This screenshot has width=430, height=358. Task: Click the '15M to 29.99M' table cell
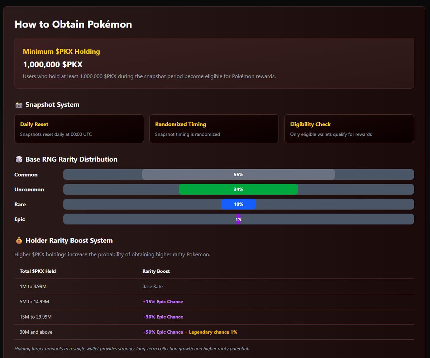point(35,317)
